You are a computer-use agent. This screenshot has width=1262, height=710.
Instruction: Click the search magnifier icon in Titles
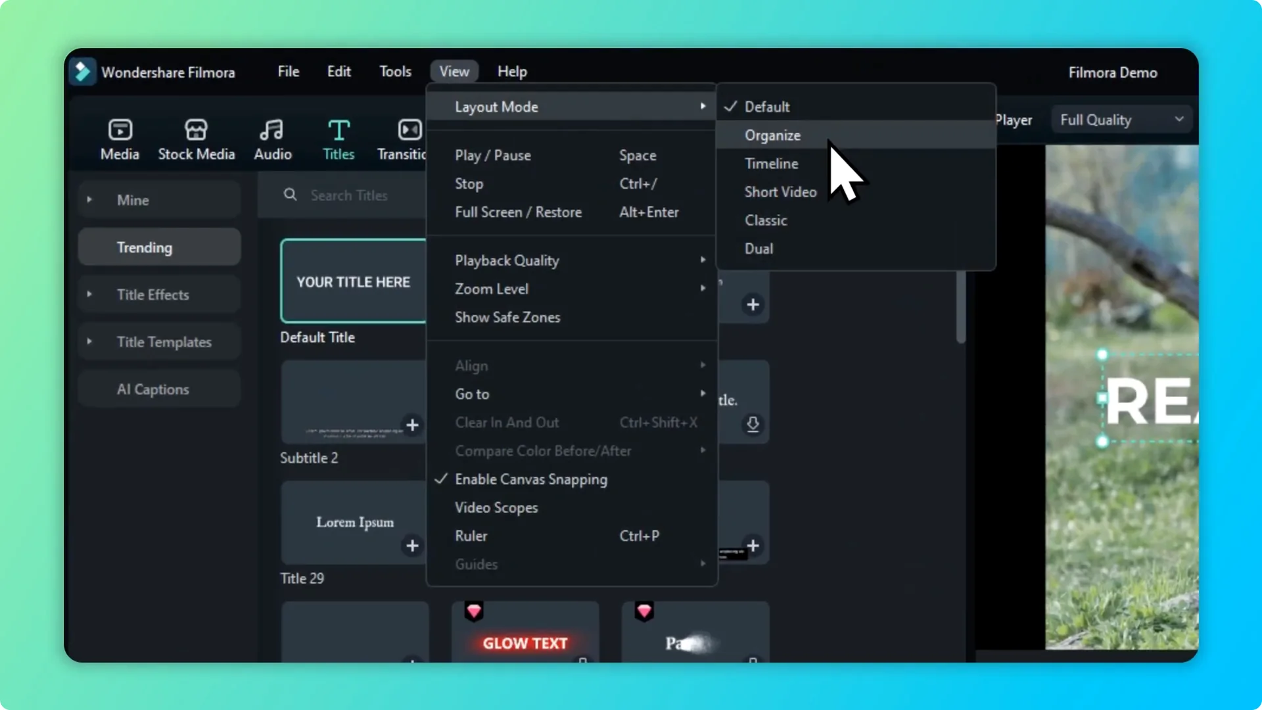click(x=290, y=195)
